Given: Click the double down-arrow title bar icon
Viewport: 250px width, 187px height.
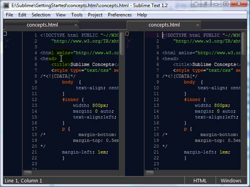Looking at the screenshot, I should click(x=206, y=3).
